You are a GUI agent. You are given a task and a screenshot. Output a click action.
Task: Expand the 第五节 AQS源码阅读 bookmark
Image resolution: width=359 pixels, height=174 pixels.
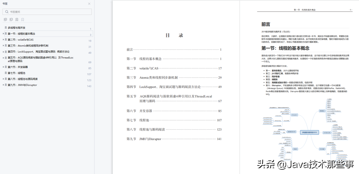(x=3, y=57)
